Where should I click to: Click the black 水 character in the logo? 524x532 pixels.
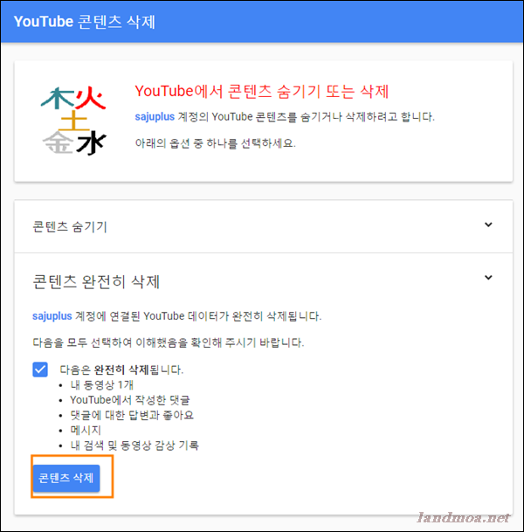(91, 143)
